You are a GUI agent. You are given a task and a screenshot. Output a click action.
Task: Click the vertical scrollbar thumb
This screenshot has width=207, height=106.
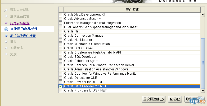pos(203,63)
